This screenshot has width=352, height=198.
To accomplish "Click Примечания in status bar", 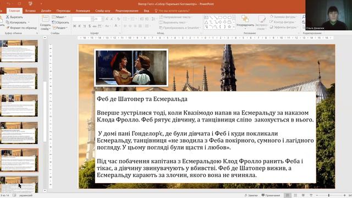I will [x=271, y=196].
